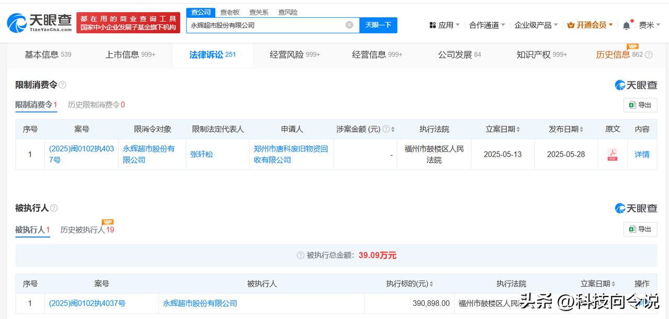This screenshot has width=669, height=319.
Task: Open the PDF original document icon
Action: 612,155
